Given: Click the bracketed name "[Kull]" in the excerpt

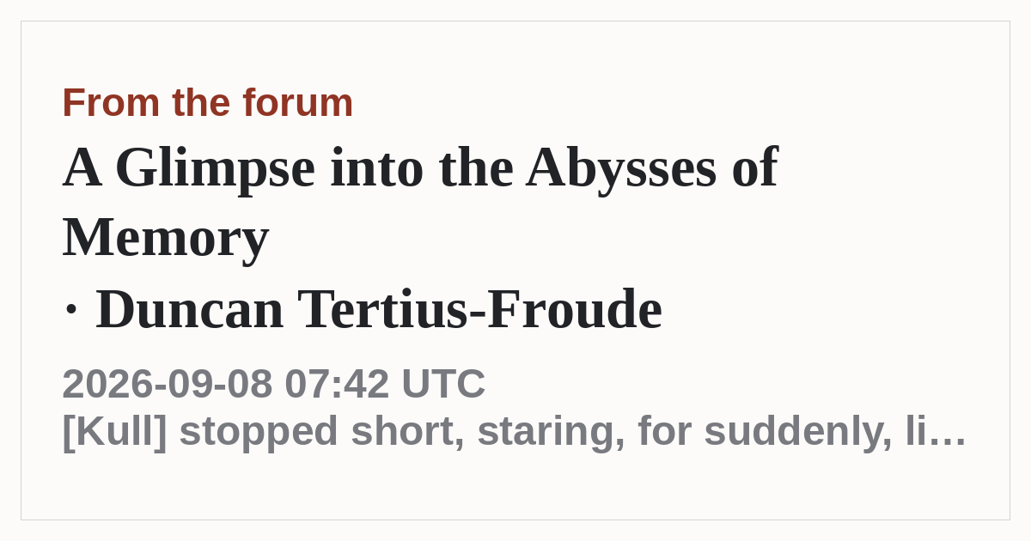Looking at the screenshot, I should 114,431.
